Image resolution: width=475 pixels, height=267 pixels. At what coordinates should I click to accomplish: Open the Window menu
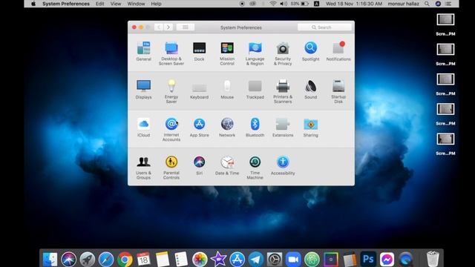click(136, 4)
